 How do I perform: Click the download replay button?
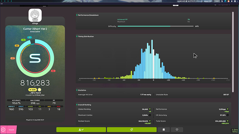(x=81, y=130)
